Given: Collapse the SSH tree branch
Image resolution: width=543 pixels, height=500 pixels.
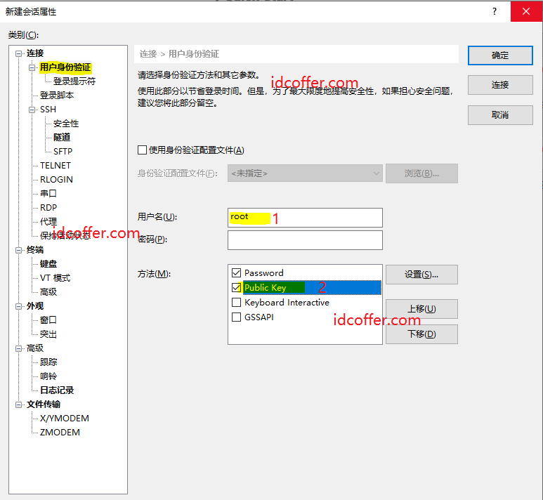Looking at the screenshot, I should click(x=32, y=110).
